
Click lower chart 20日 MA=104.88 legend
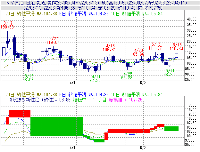(x=31, y=95)
